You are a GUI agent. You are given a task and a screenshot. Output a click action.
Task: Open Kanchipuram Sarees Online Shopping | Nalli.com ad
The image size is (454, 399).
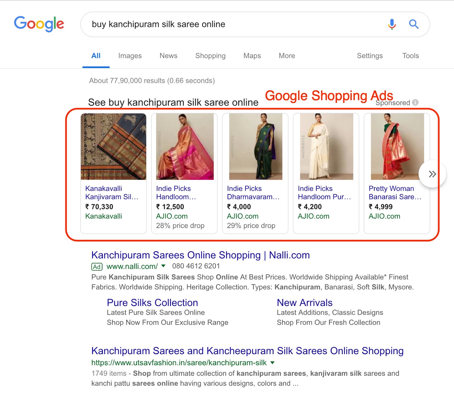coord(201,255)
